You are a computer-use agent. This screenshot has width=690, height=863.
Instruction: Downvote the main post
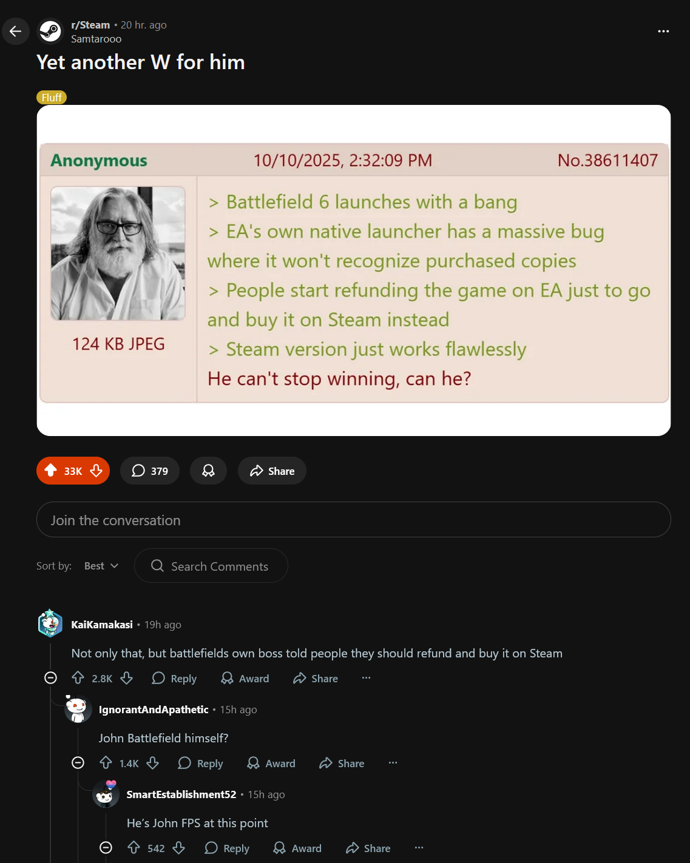(x=96, y=471)
